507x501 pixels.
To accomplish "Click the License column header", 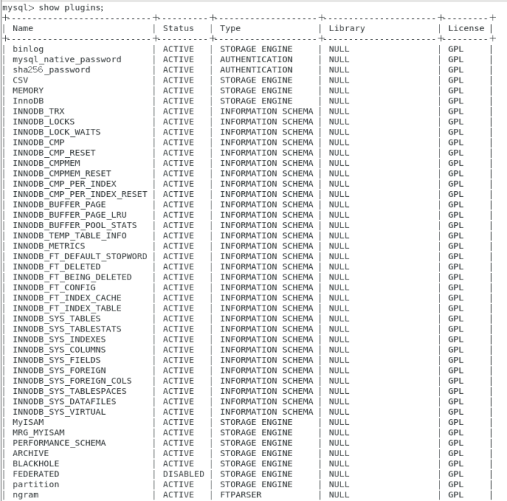I will point(466,28).
